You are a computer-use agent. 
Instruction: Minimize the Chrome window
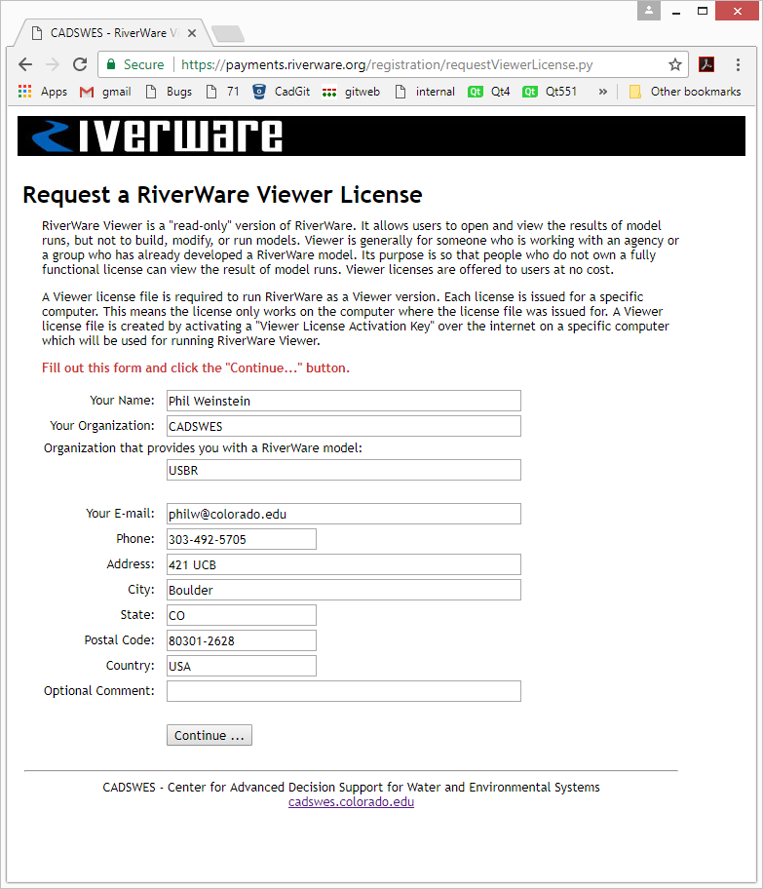click(x=676, y=11)
